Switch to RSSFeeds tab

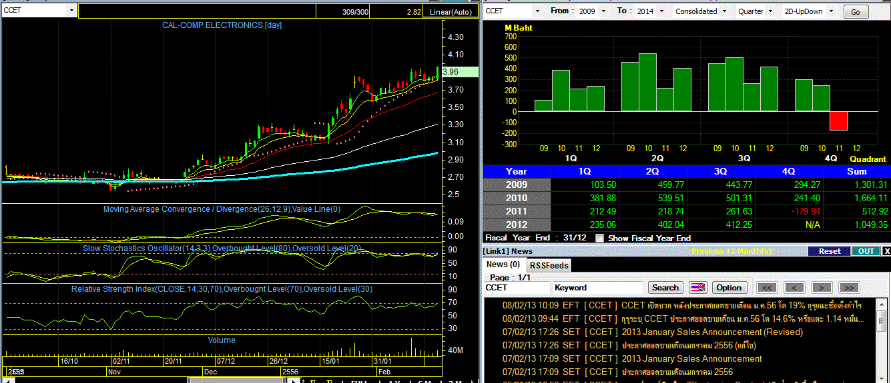[549, 265]
